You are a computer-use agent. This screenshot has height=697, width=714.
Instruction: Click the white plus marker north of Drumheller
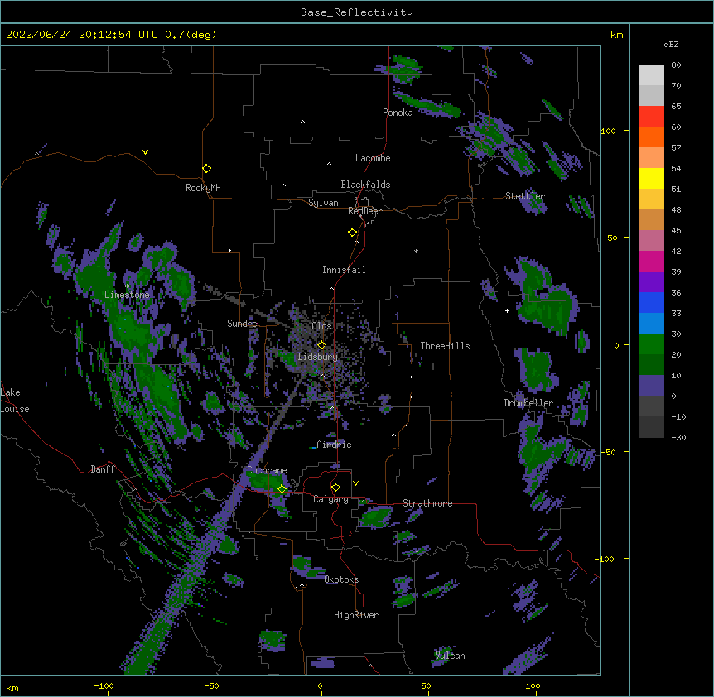[507, 310]
